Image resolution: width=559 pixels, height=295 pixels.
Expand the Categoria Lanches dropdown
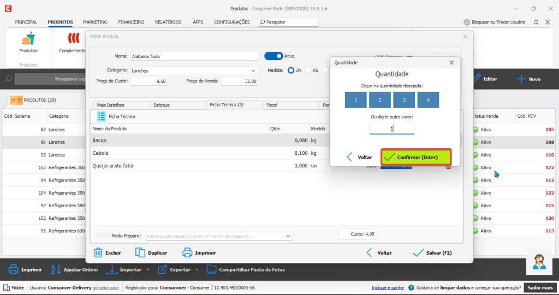(x=253, y=70)
